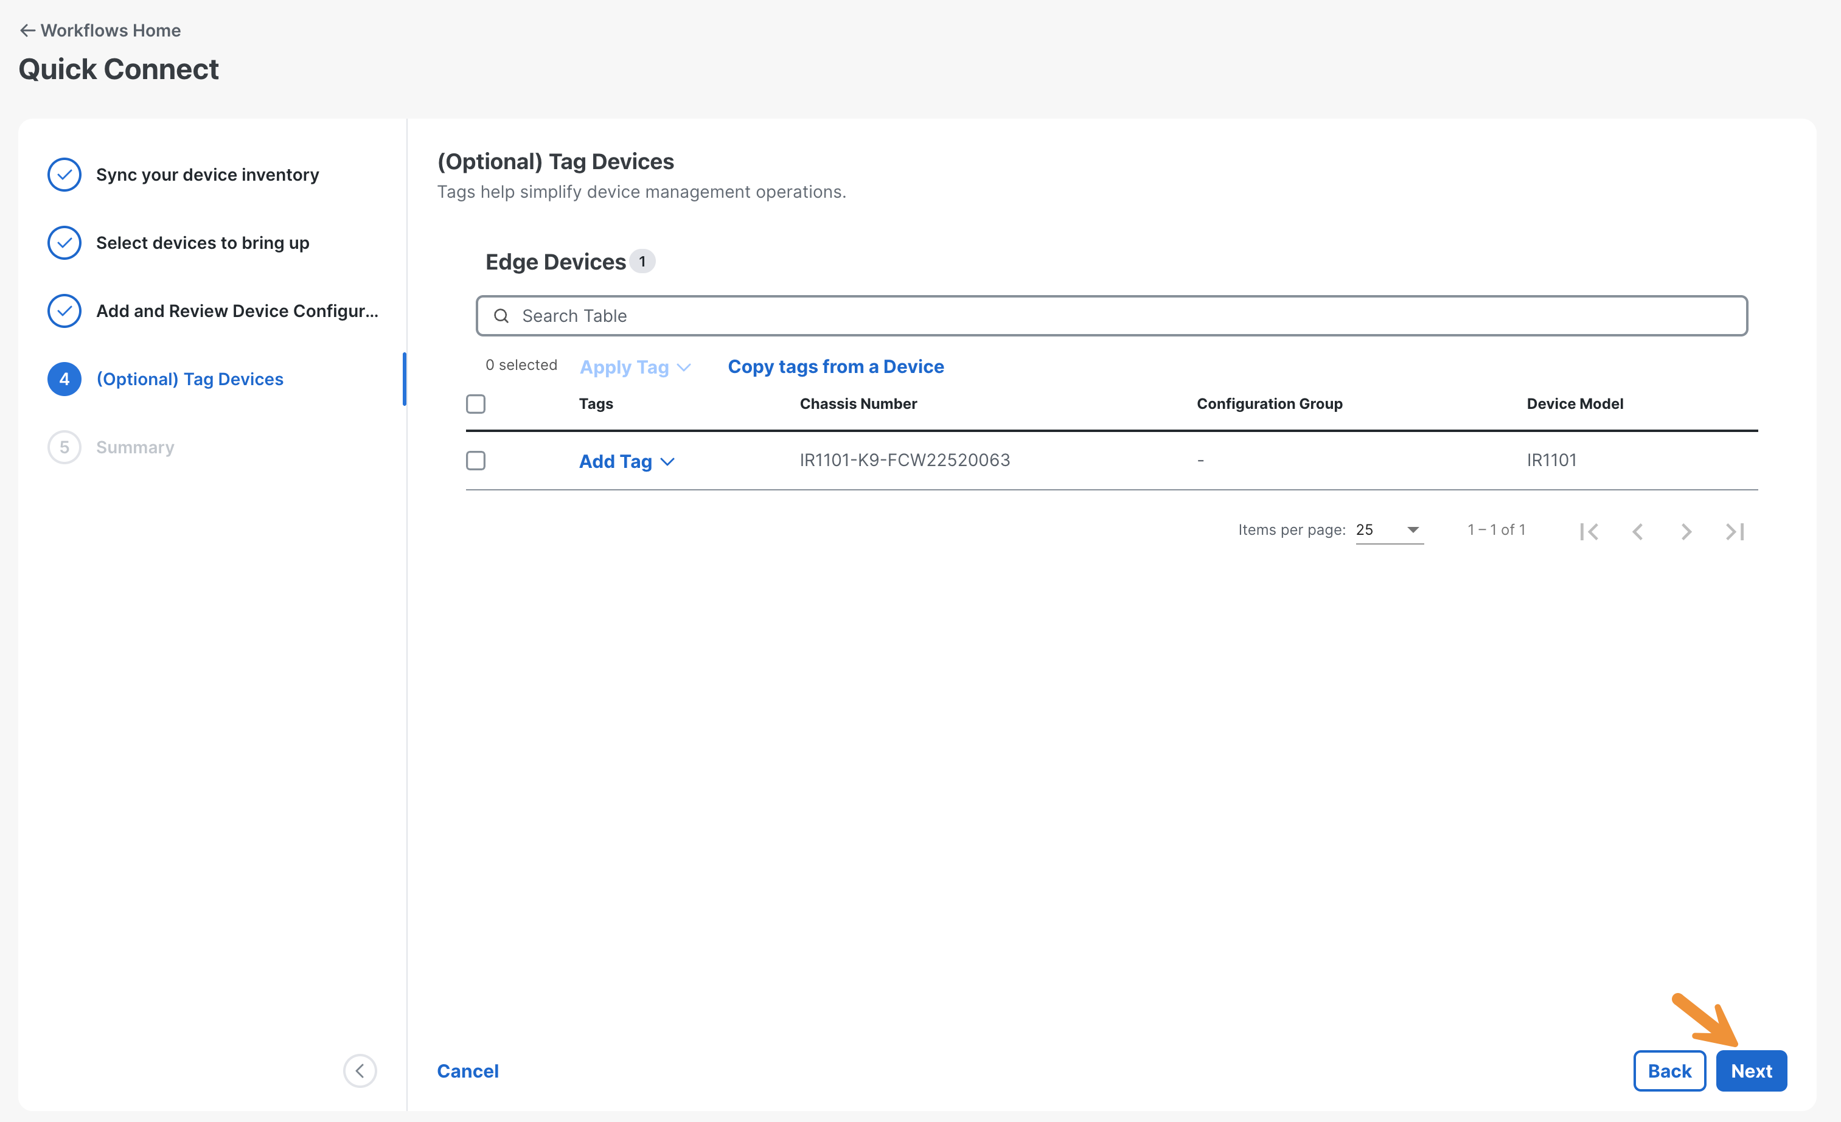Click the Tags column header
The width and height of the screenshot is (1841, 1122).
pos(596,404)
